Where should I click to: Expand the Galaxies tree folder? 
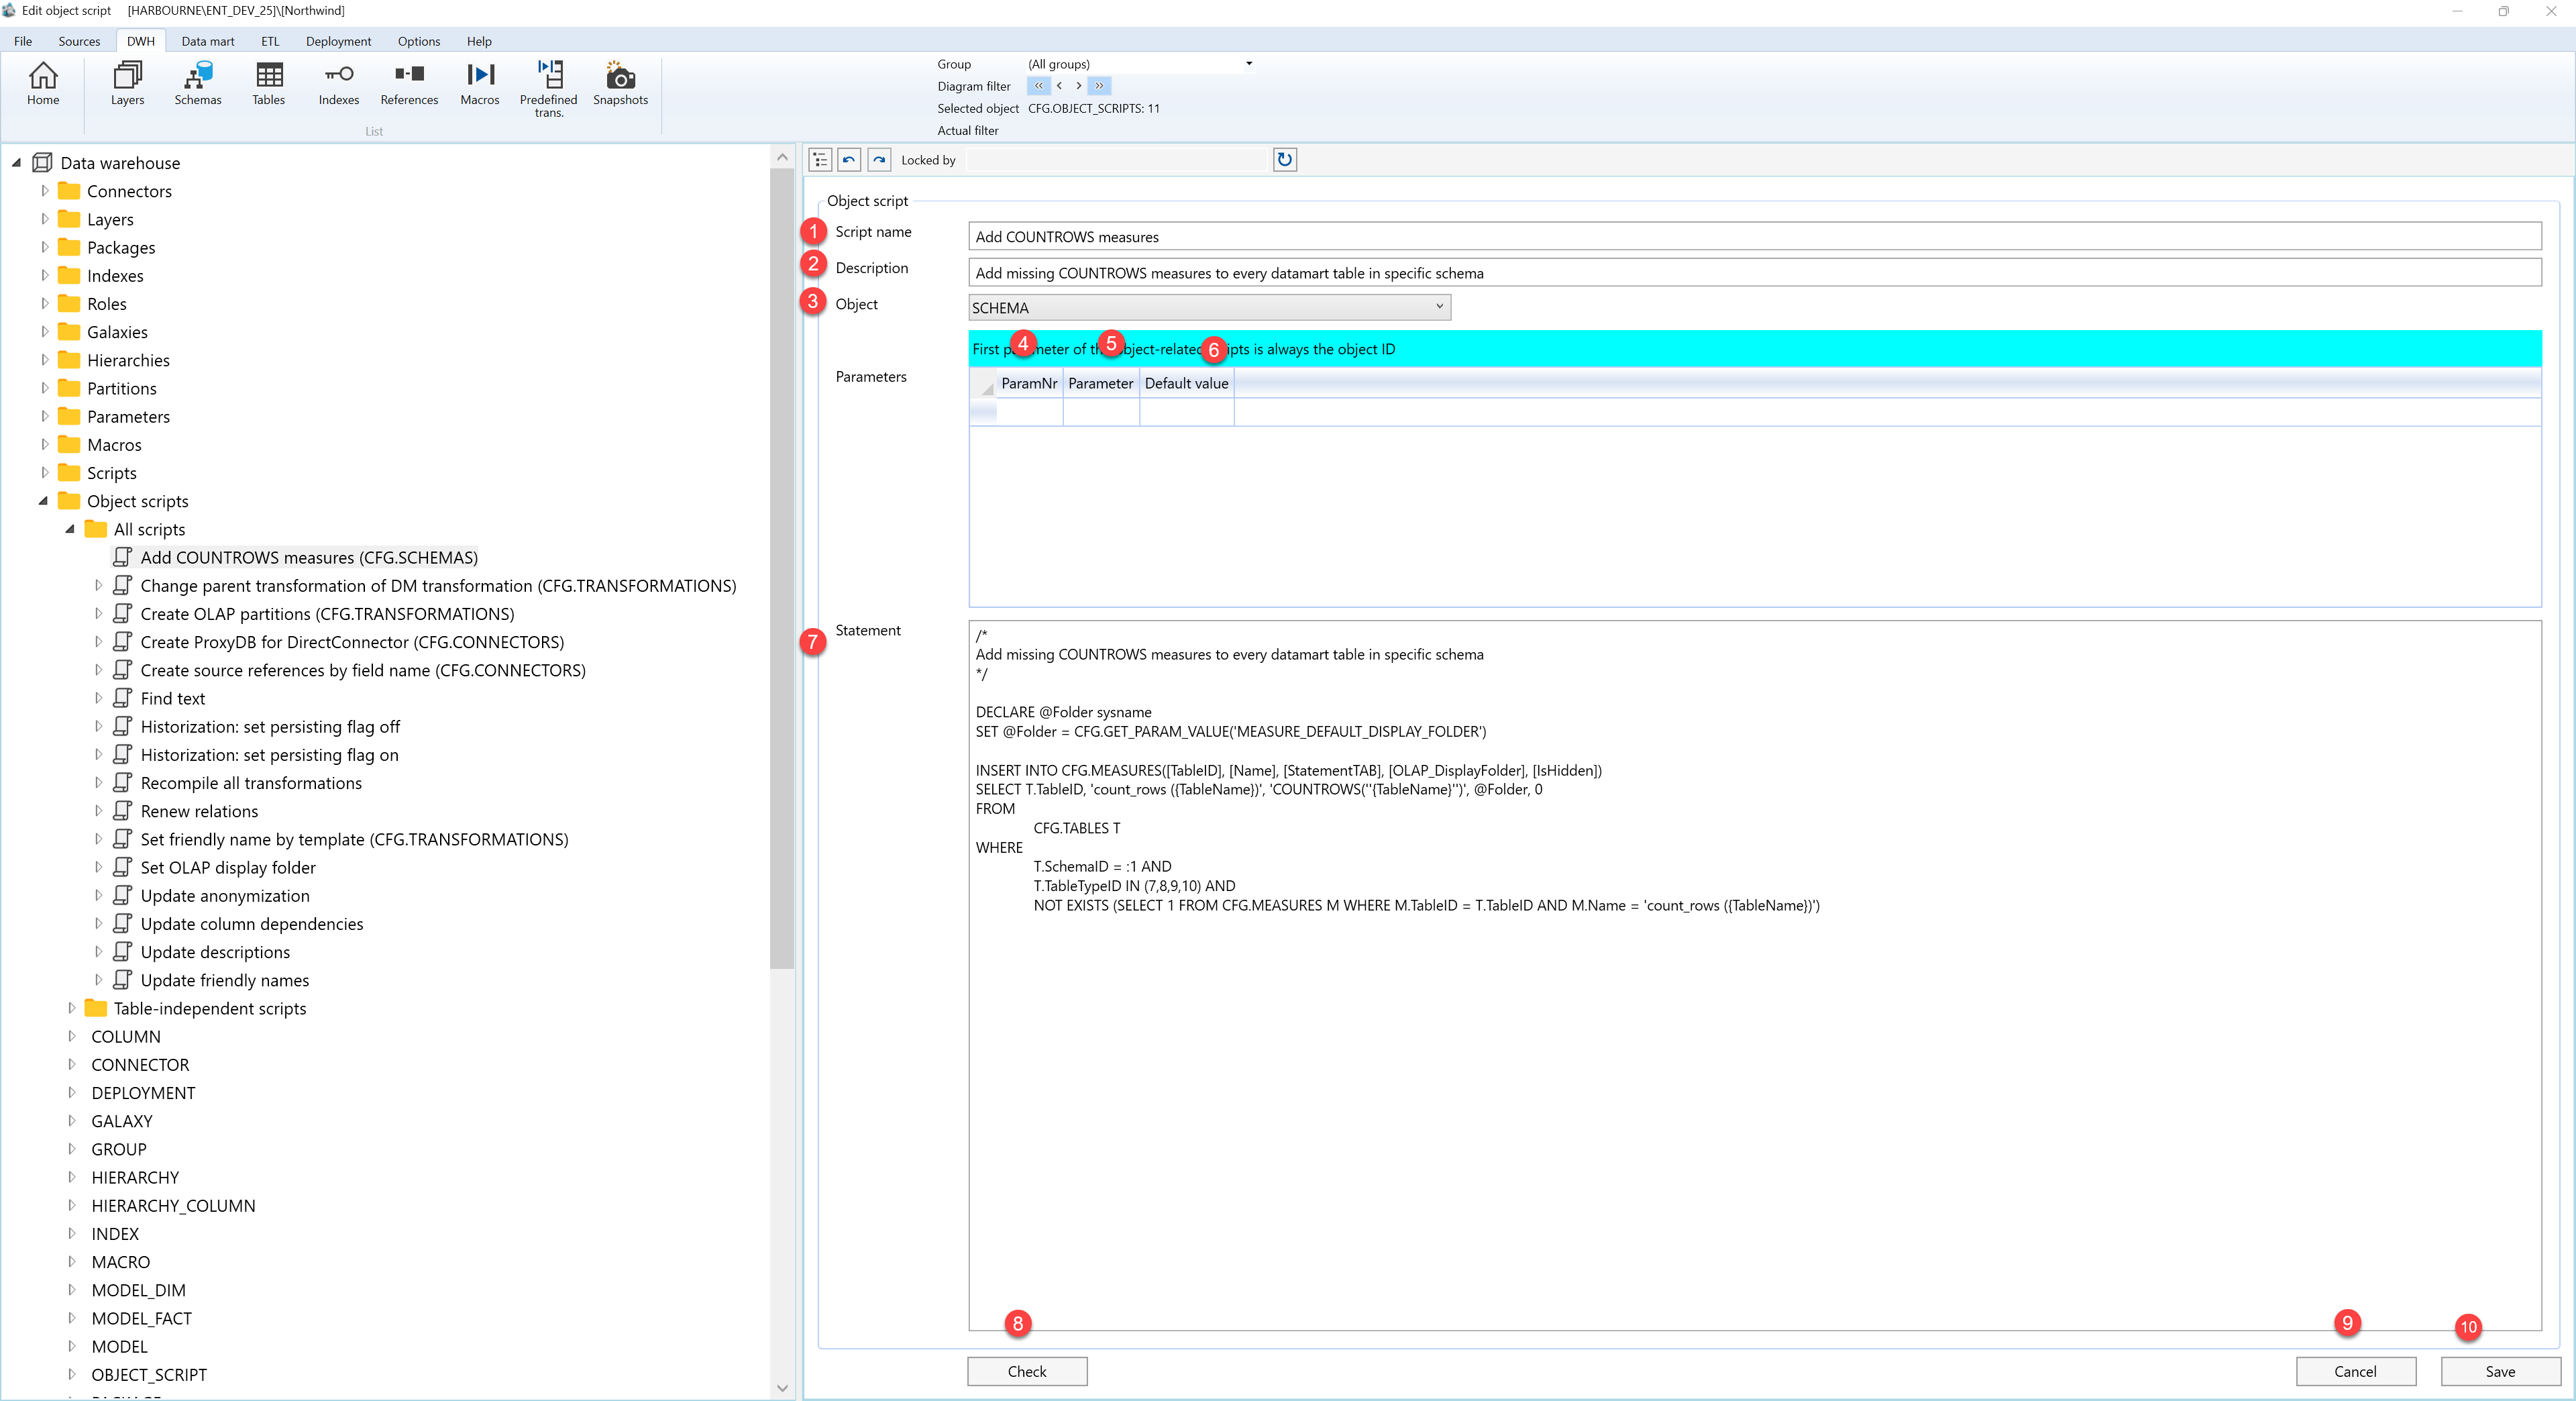click(44, 332)
